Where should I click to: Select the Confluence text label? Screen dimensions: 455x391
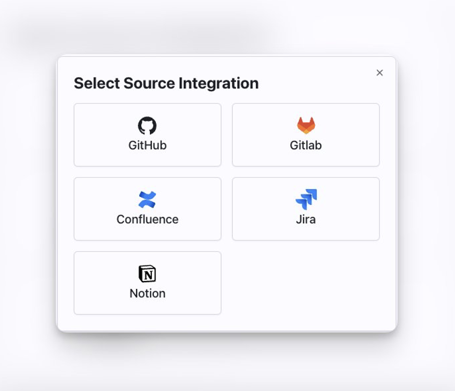[147, 219]
